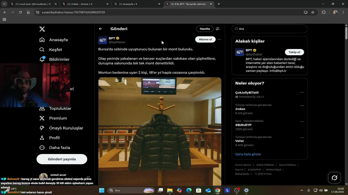Open Profil page in sidebar
The height and width of the screenshot is (195, 348).
point(49,138)
